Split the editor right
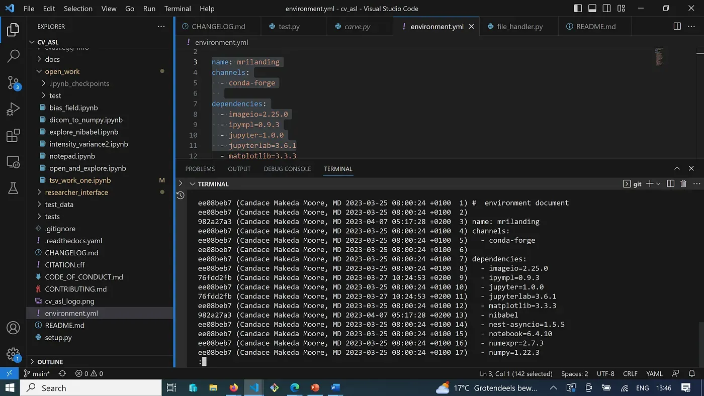Image resolution: width=704 pixels, height=396 pixels. (677, 26)
